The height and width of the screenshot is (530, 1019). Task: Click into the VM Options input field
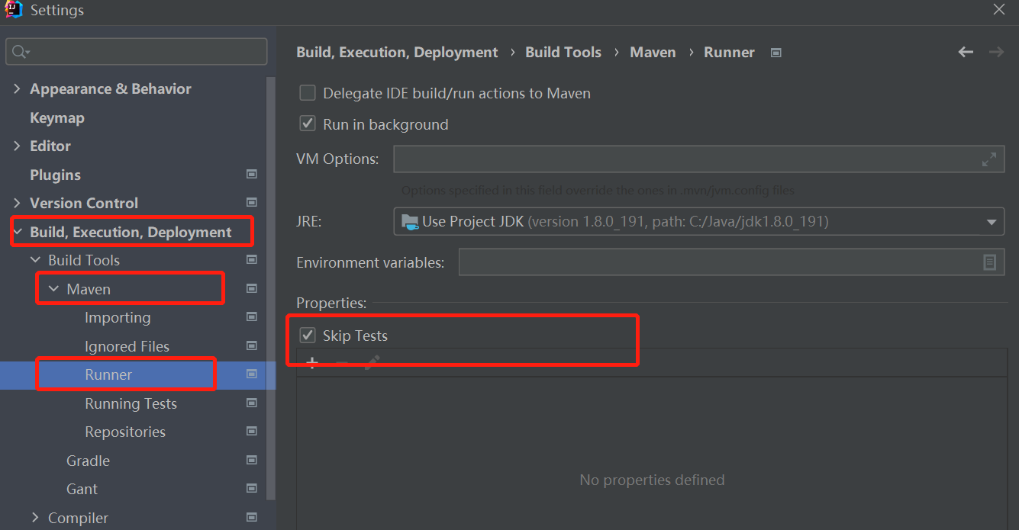tap(687, 159)
